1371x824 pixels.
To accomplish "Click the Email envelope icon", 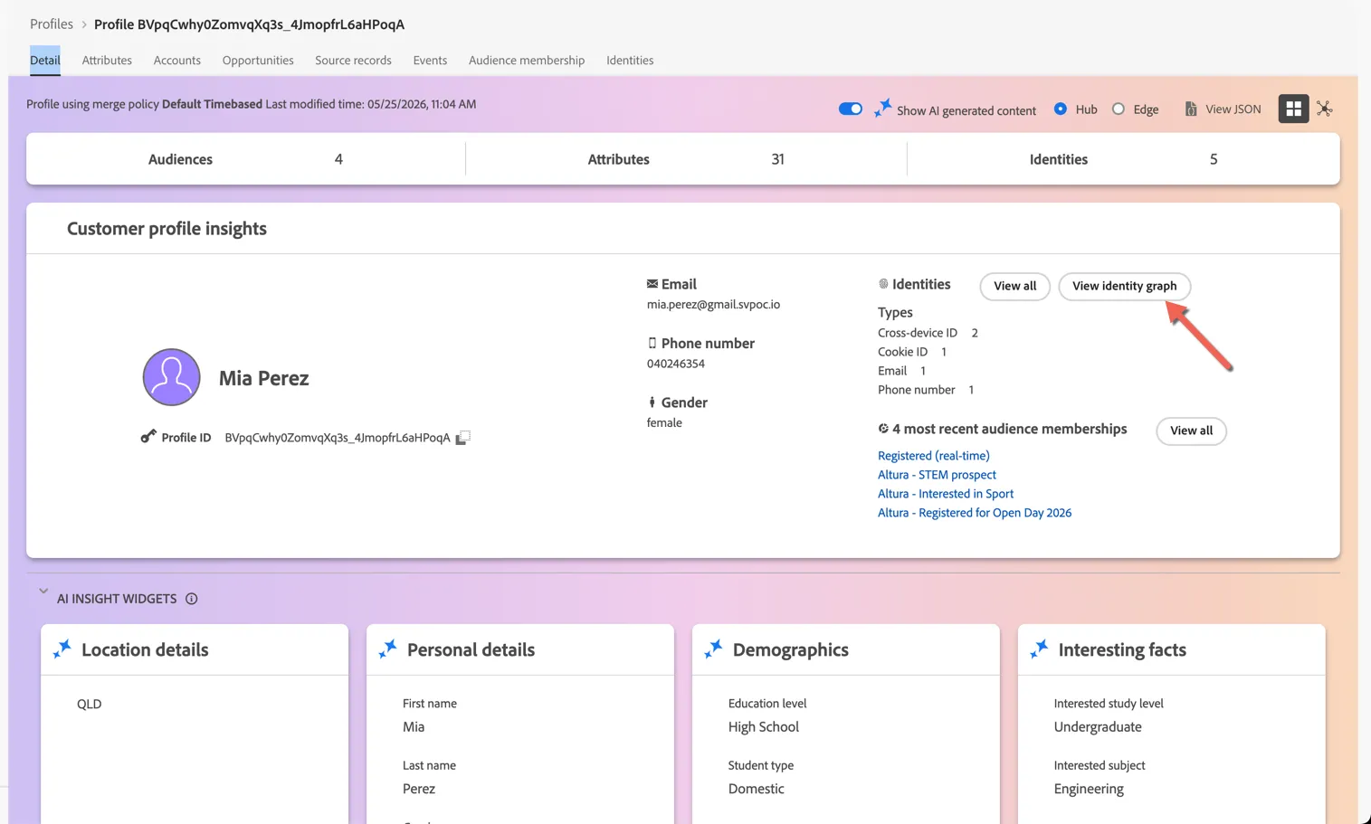I will [652, 284].
